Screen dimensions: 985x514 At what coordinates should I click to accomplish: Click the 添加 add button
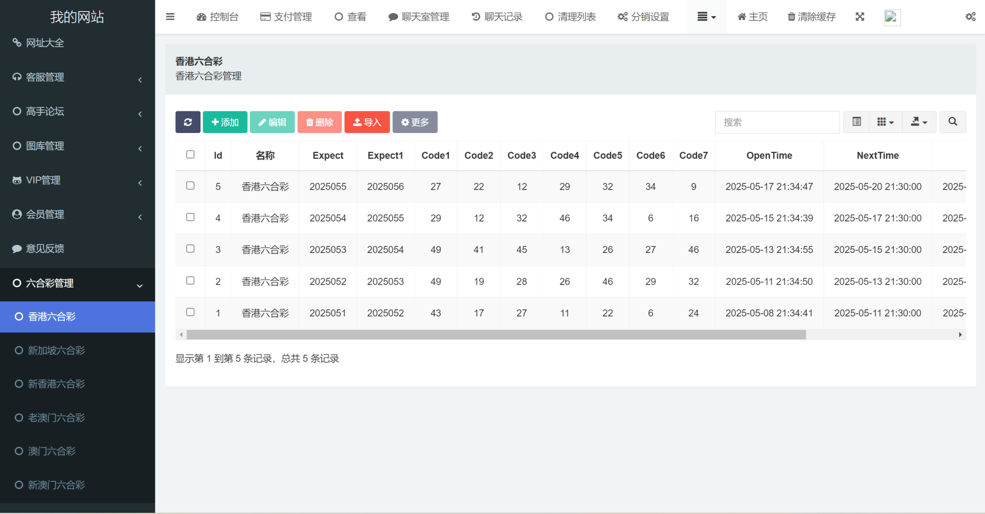(x=225, y=122)
